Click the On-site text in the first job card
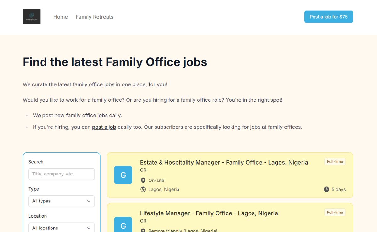377x232 pixels. (x=156, y=180)
